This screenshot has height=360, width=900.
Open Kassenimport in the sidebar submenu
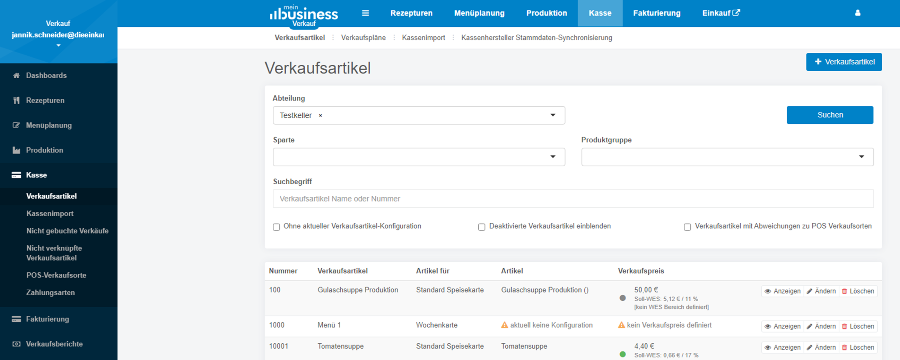point(50,213)
